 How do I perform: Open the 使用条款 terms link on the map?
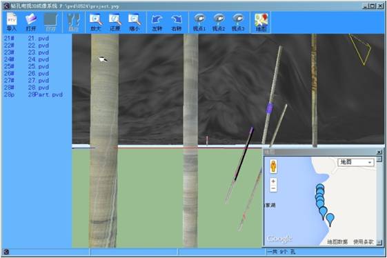pyautogui.click(x=364, y=241)
